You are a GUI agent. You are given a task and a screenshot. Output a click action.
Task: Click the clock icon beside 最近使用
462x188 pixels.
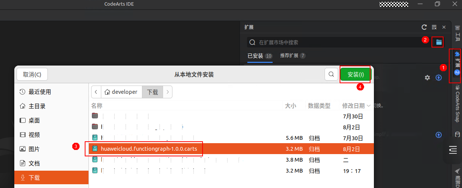pyautogui.click(x=23, y=92)
